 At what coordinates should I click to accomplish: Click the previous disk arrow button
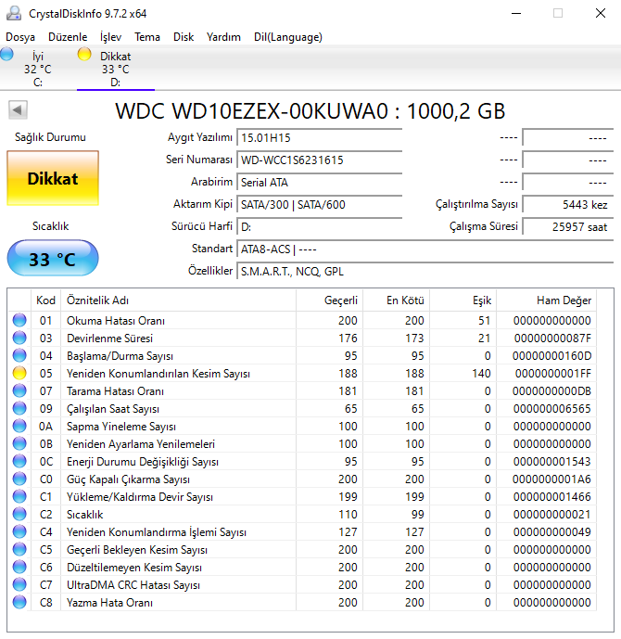[18, 110]
